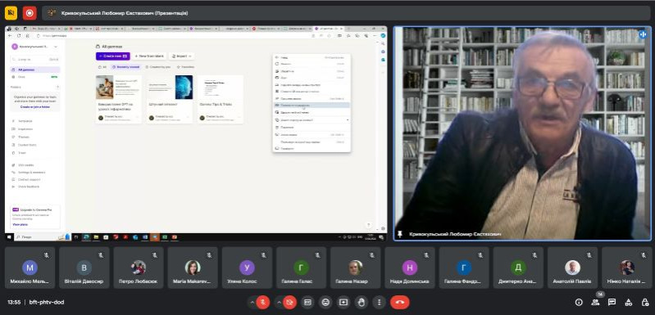Open the card with AI head thumbnail
Screen dimensions: 655x315
pos(169,99)
